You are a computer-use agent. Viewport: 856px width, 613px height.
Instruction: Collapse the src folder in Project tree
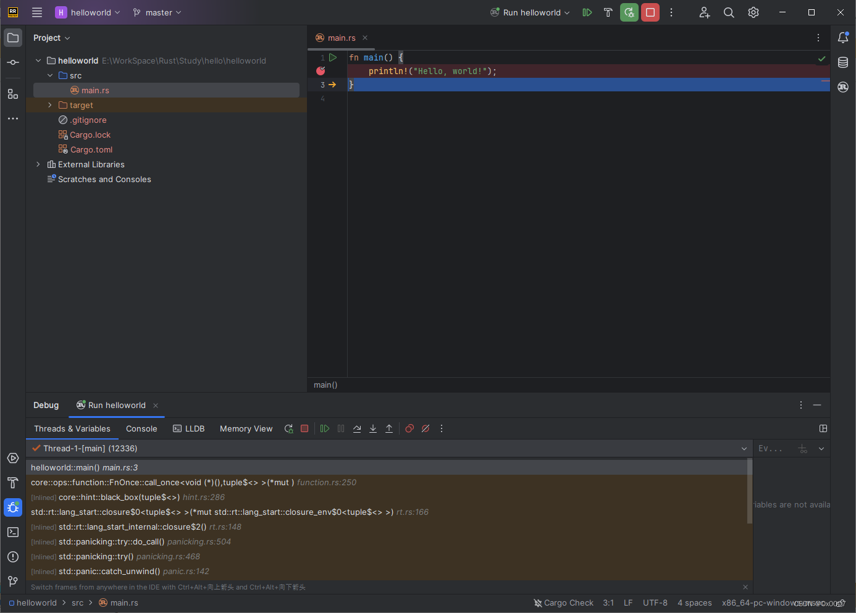pyautogui.click(x=51, y=75)
